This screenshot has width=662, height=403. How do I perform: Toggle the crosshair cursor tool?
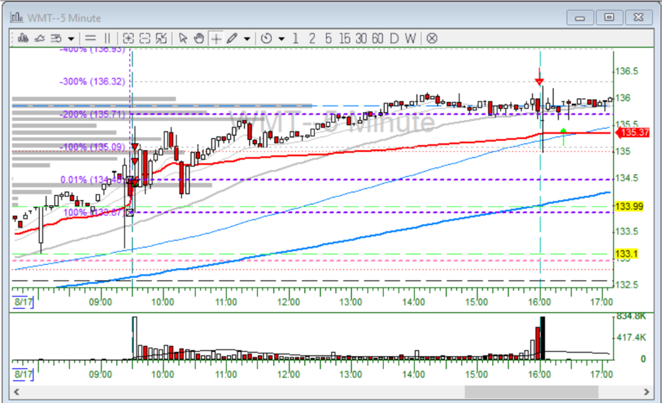pyautogui.click(x=216, y=38)
